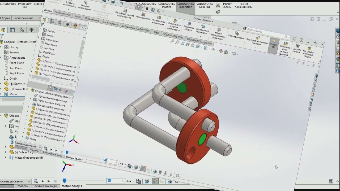Click the settings gear in the tilted motion toolbar

tap(177, 175)
